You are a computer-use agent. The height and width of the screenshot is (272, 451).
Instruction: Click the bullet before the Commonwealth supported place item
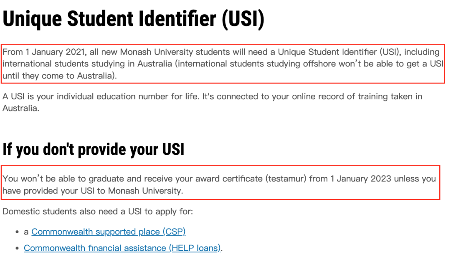pyautogui.click(x=18, y=232)
